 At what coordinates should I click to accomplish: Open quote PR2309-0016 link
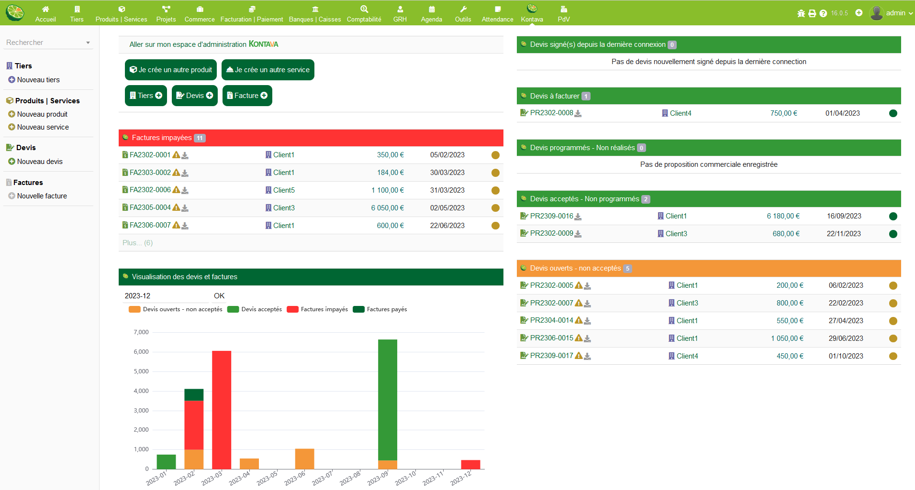coord(551,216)
